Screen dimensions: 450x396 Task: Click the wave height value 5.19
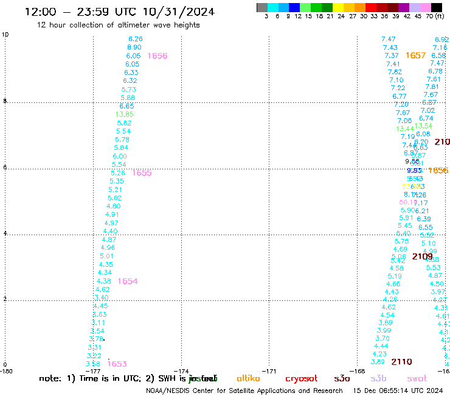395,276
